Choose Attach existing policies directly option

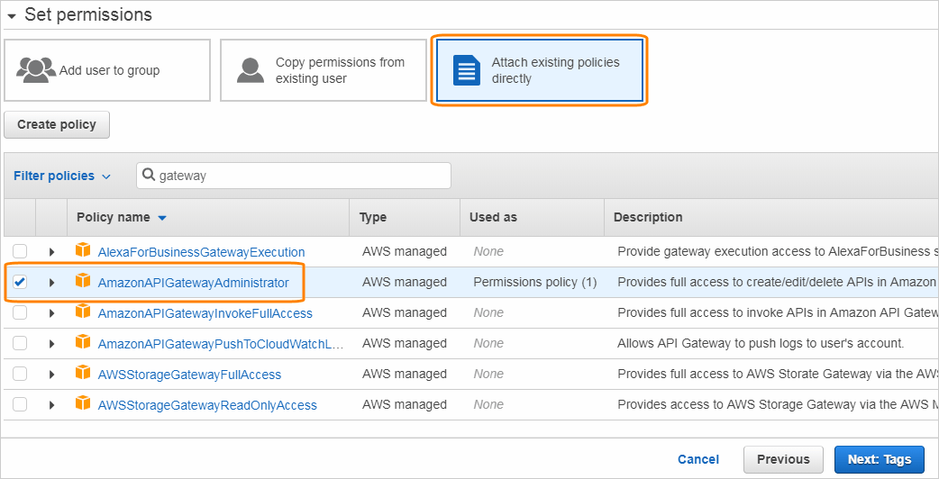click(539, 70)
